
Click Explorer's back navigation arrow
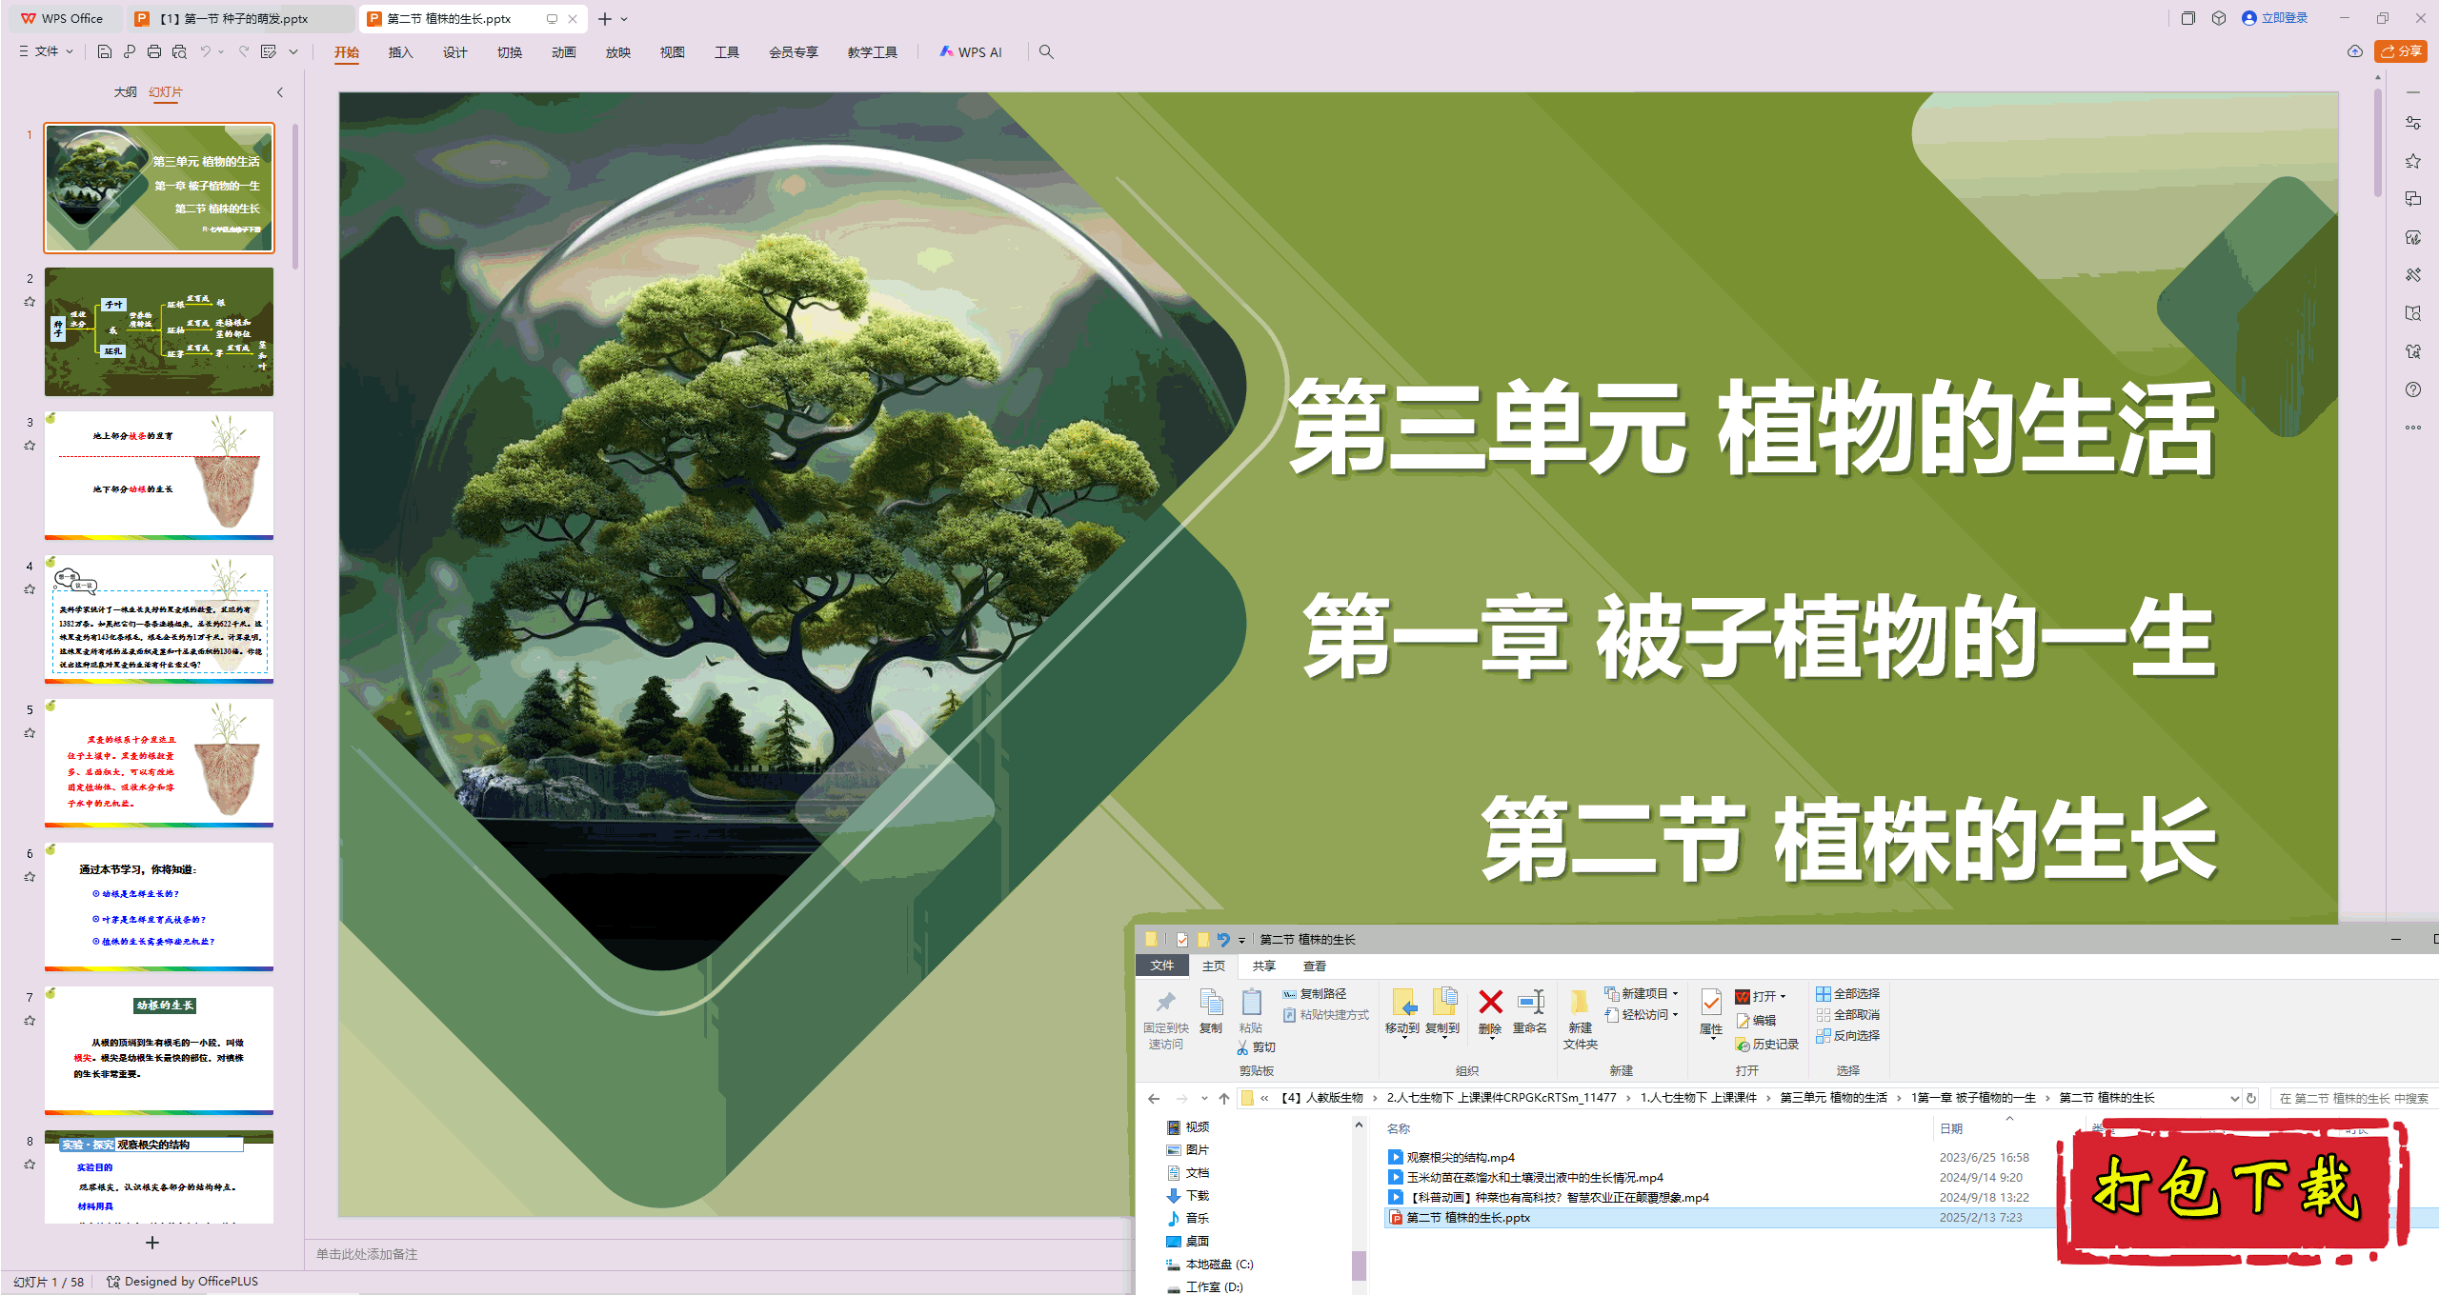click(x=1154, y=1098)
